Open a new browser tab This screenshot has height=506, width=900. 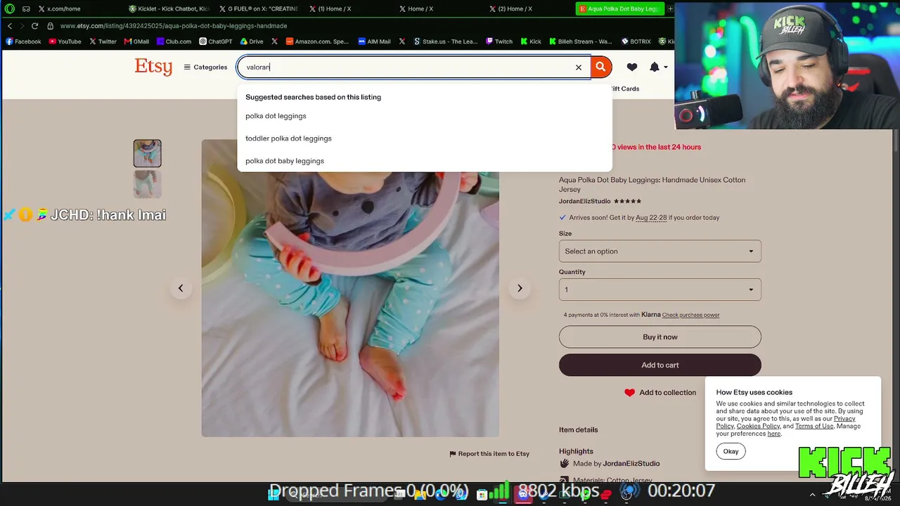pos(669,8)
